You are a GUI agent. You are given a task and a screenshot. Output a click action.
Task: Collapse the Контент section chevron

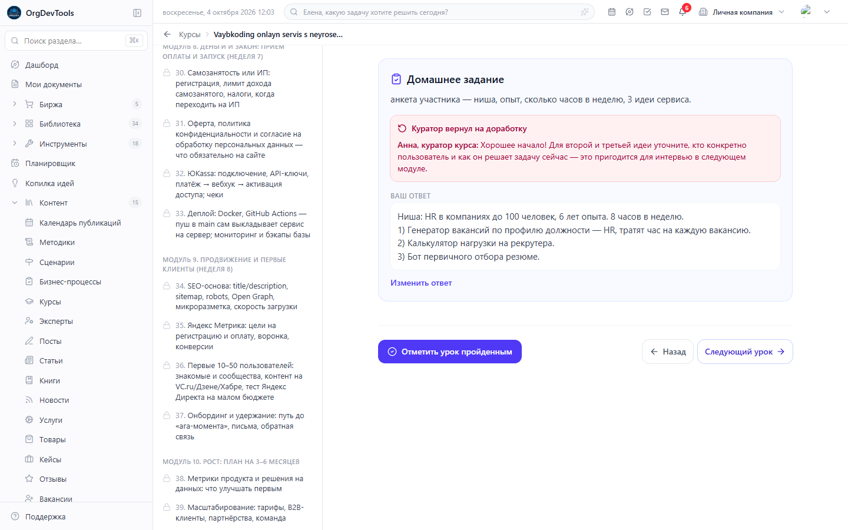(15, 203)
